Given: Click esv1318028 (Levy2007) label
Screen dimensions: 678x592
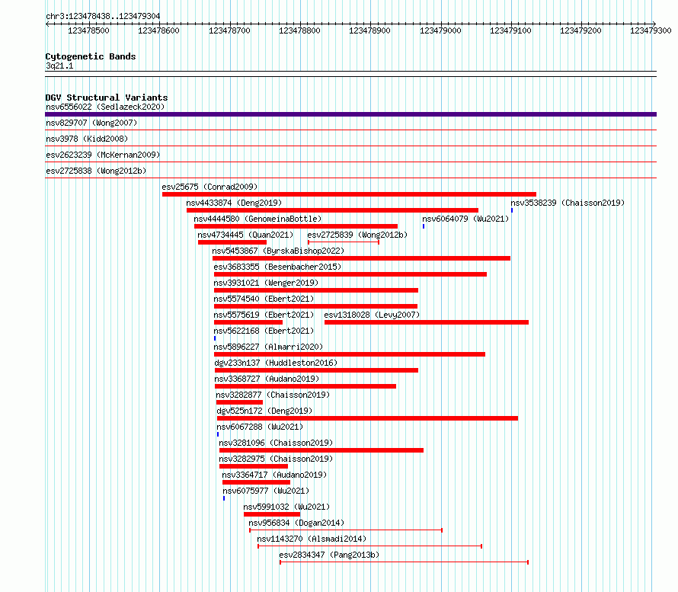Looking at the screenshot, I should (x=372, y=315).
